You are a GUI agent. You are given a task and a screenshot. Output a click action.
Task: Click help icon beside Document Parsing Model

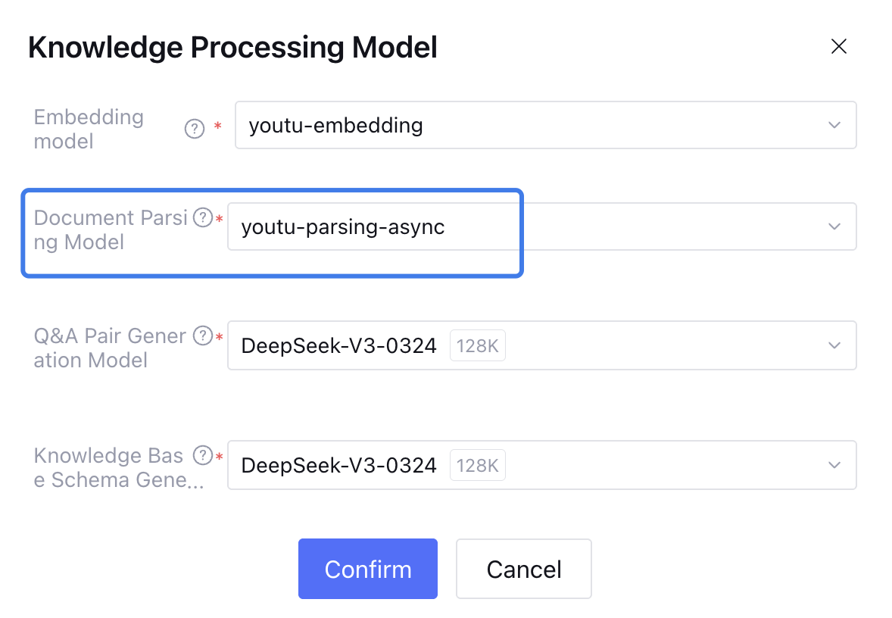[202, 218]
